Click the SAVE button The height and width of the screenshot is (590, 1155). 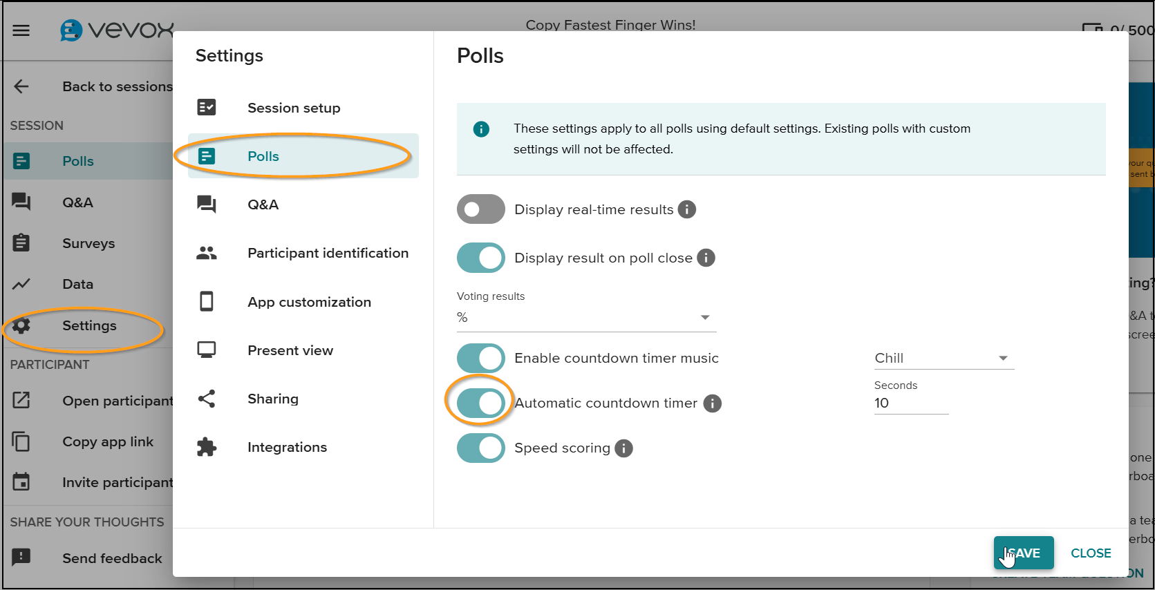pyautogui.click(x=1024, y=553)
